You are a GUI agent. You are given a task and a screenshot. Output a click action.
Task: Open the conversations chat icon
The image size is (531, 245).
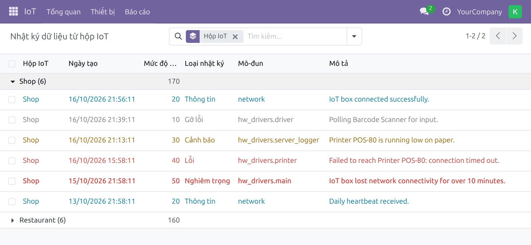(x=424, y=11)
